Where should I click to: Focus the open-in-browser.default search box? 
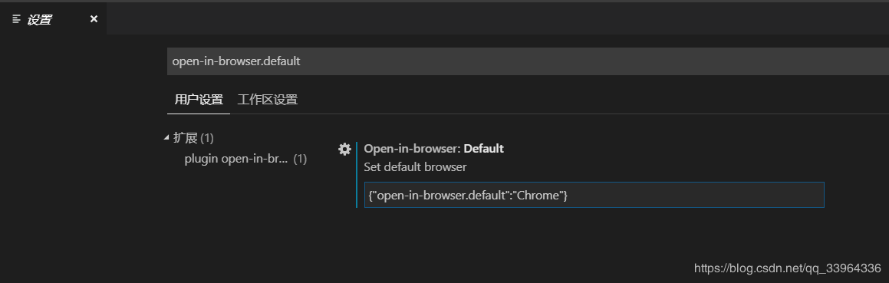[528, 61]
